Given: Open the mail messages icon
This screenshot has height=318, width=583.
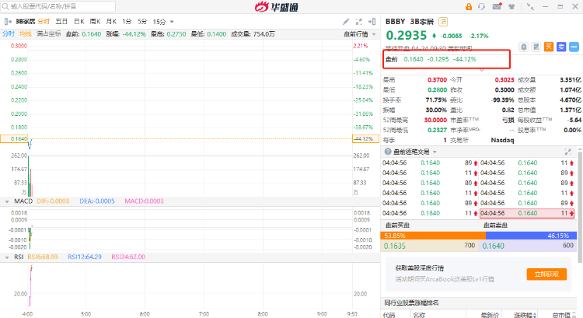Looking at the screenshot, I should pyautogui.click(x=497, y=6).
